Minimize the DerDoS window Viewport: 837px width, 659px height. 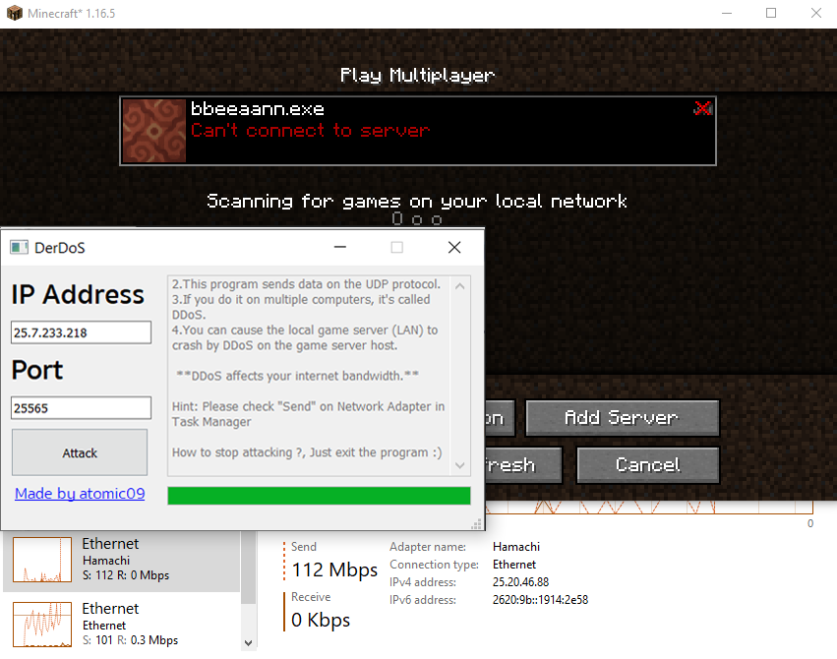(340, 247)
